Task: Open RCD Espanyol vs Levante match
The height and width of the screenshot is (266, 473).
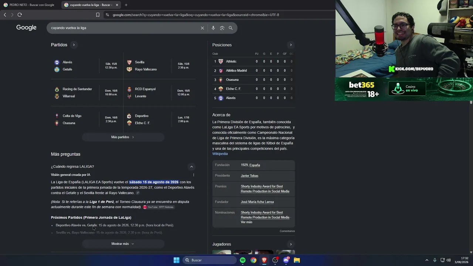Action: (x=160, y=93)
